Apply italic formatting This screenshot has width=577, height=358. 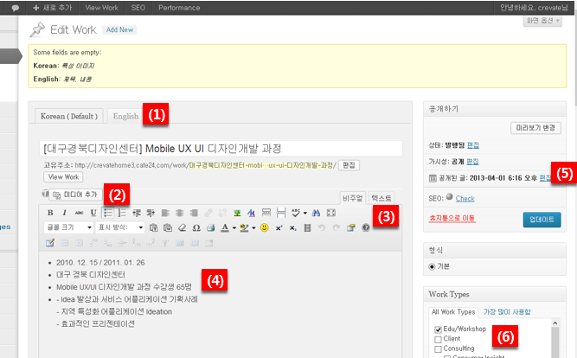pos(64,213)
